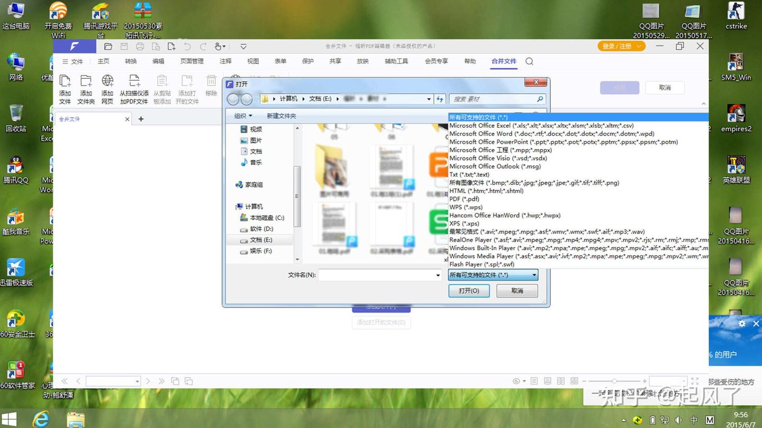Open the address bar history dropdown

[429, 99]
